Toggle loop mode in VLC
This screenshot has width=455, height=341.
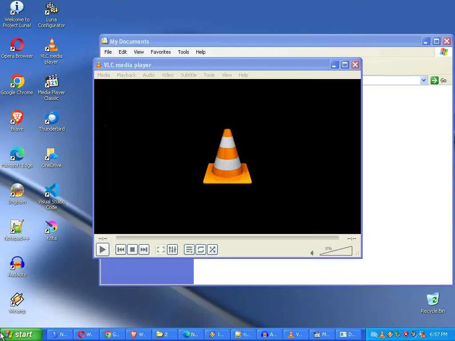pos(200,250)
